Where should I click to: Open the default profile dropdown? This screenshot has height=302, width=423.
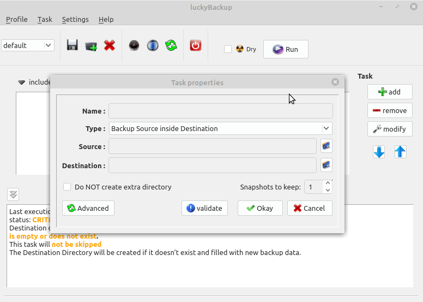tap(27, 45)
